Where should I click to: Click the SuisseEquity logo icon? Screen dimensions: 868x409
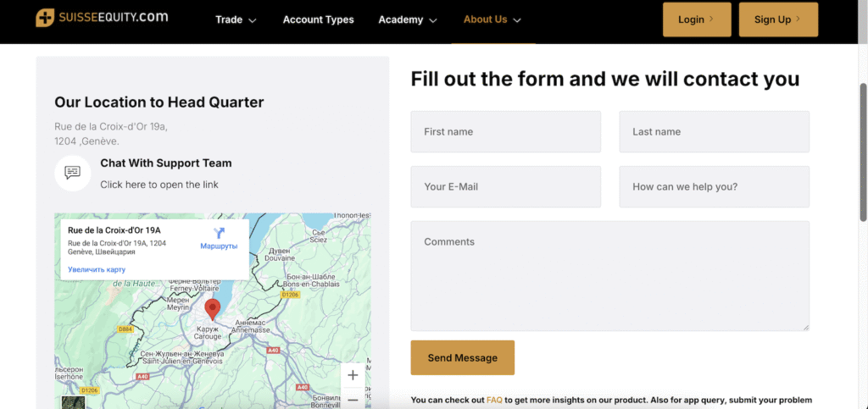pyautogui.click(x=45, y=18)
